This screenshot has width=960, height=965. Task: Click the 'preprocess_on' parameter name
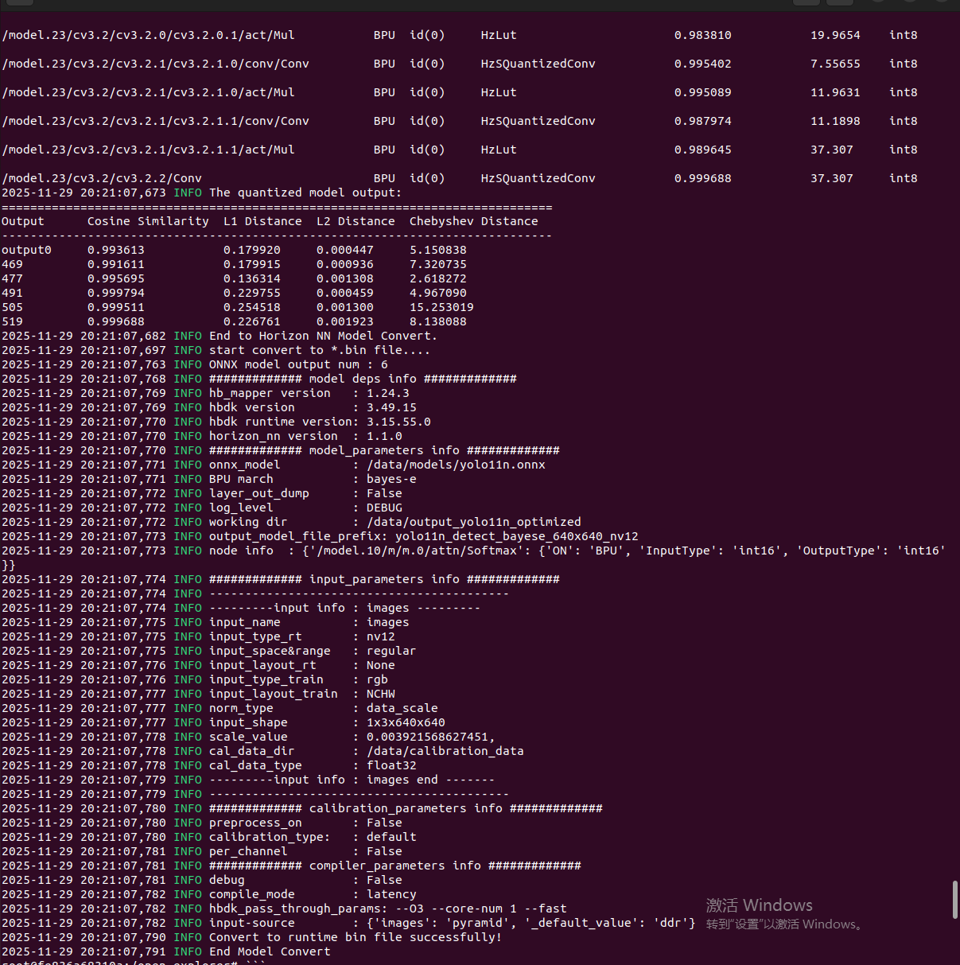255,823
